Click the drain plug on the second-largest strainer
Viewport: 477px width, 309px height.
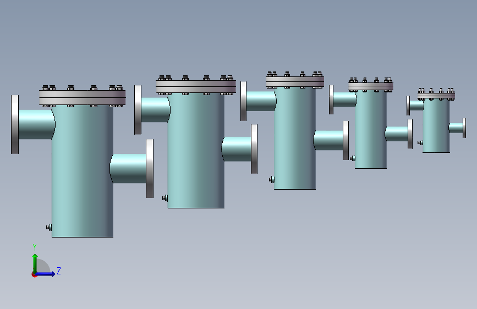coord(165,198)
